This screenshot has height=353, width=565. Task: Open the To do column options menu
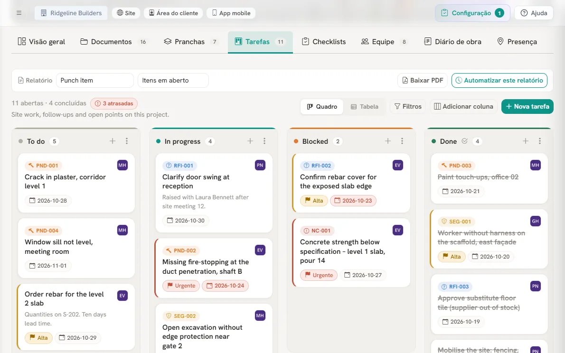[126, 141]
